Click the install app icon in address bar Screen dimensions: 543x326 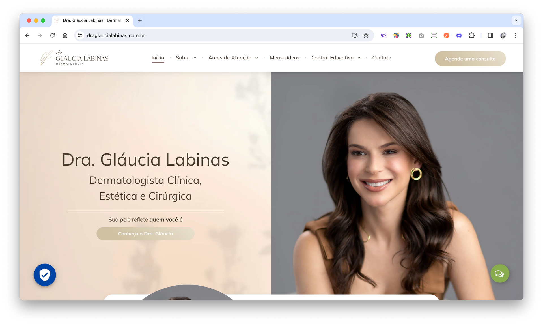pos(354,35)
